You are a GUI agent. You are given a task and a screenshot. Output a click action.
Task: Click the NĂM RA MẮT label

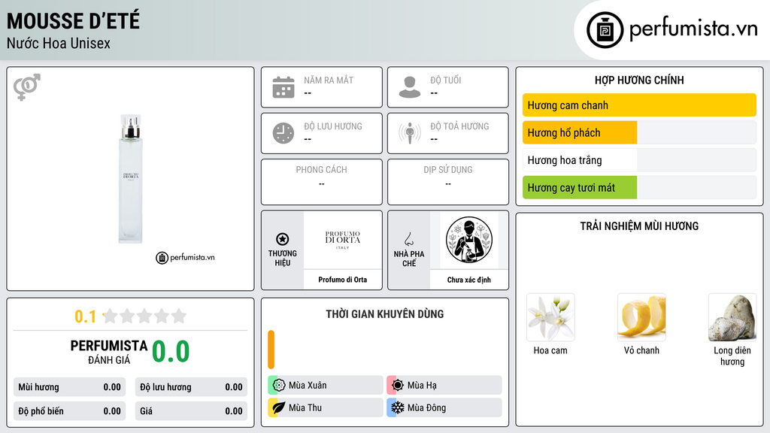coord(329,80)
